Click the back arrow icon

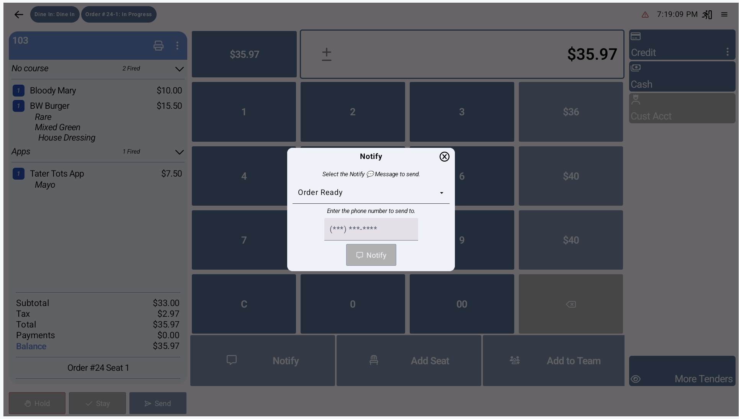(x=18, y=15)
